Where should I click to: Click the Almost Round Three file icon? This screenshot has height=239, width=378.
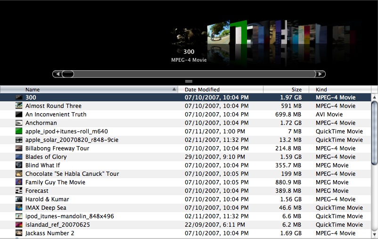point(19,106)
